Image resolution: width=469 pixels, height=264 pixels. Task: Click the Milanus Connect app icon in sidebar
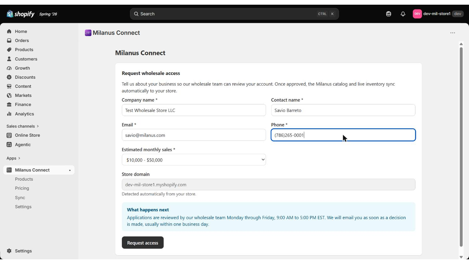tap(9, 170)
